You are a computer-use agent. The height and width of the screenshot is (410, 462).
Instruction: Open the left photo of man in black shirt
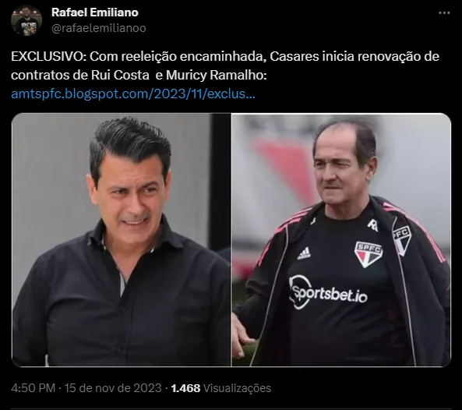click(121, 239)
